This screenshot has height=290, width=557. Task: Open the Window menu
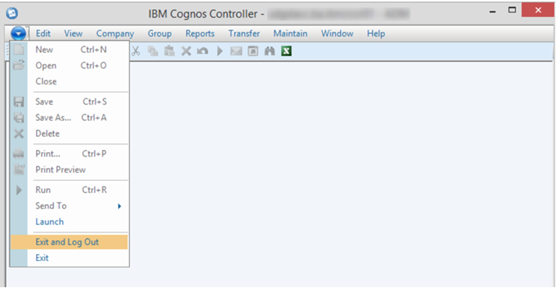(337, 34)
